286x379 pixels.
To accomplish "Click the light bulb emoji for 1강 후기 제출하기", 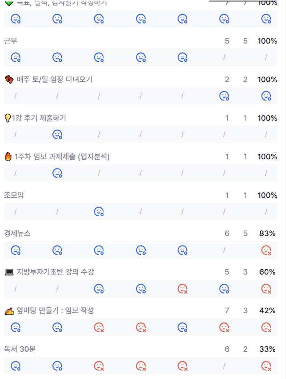I will [x=7, y=118].
